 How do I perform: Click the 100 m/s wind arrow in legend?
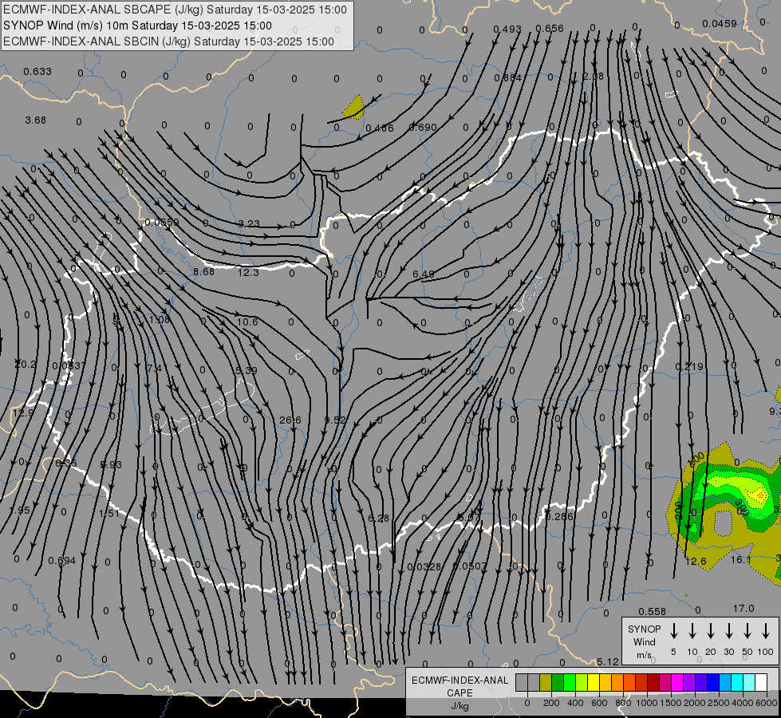tap(766, 630)
